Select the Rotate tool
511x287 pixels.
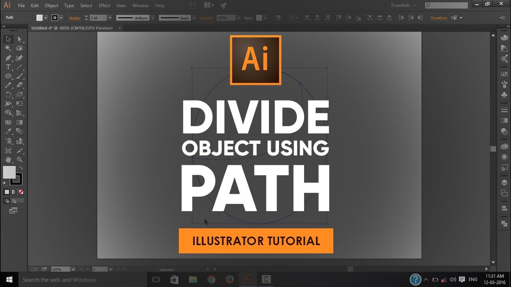tap(8, 94)
